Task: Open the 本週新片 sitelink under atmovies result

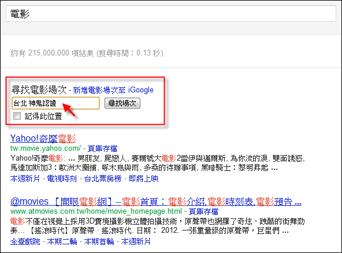Action: (x=136, y=241)
